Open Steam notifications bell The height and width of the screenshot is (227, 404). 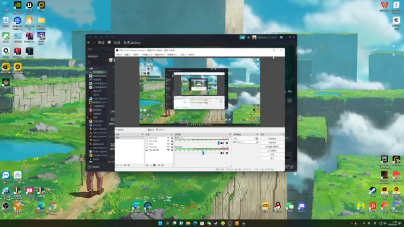coord(248,37)
